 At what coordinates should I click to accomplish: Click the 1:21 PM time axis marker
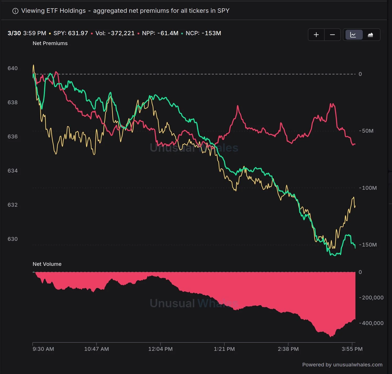[x=224, y=349]
